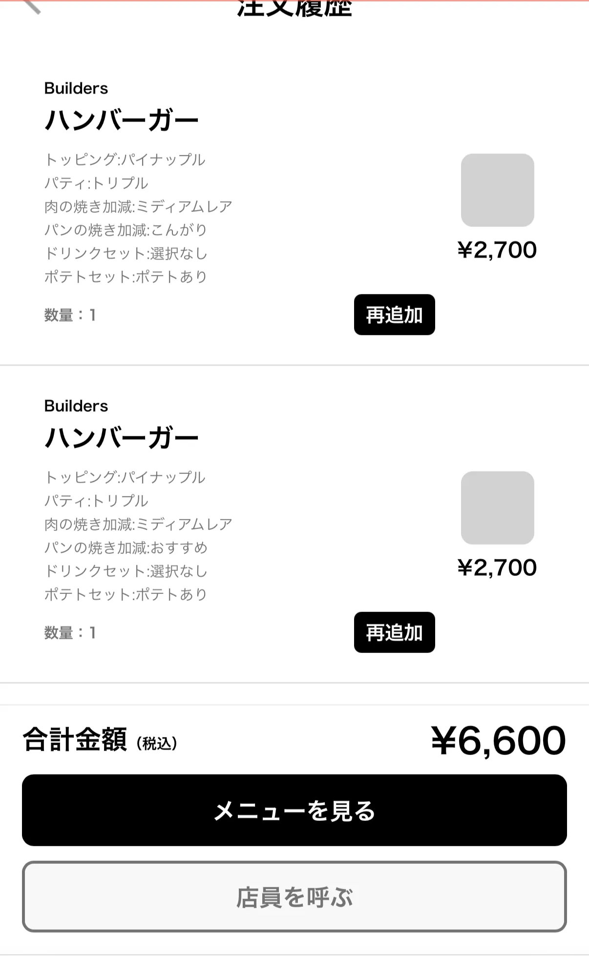Click the second Builders label
The height and width of the screenshot is (956, 589).
pos(76,406)
